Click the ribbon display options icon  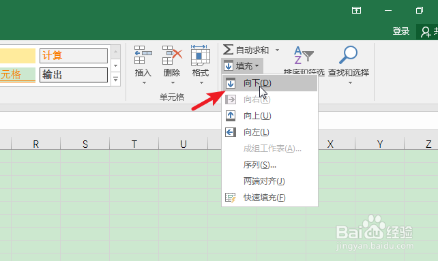[356, 10]
